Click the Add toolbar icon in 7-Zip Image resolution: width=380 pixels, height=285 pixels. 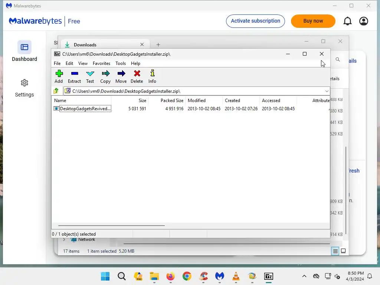click(x=59, y=74)
